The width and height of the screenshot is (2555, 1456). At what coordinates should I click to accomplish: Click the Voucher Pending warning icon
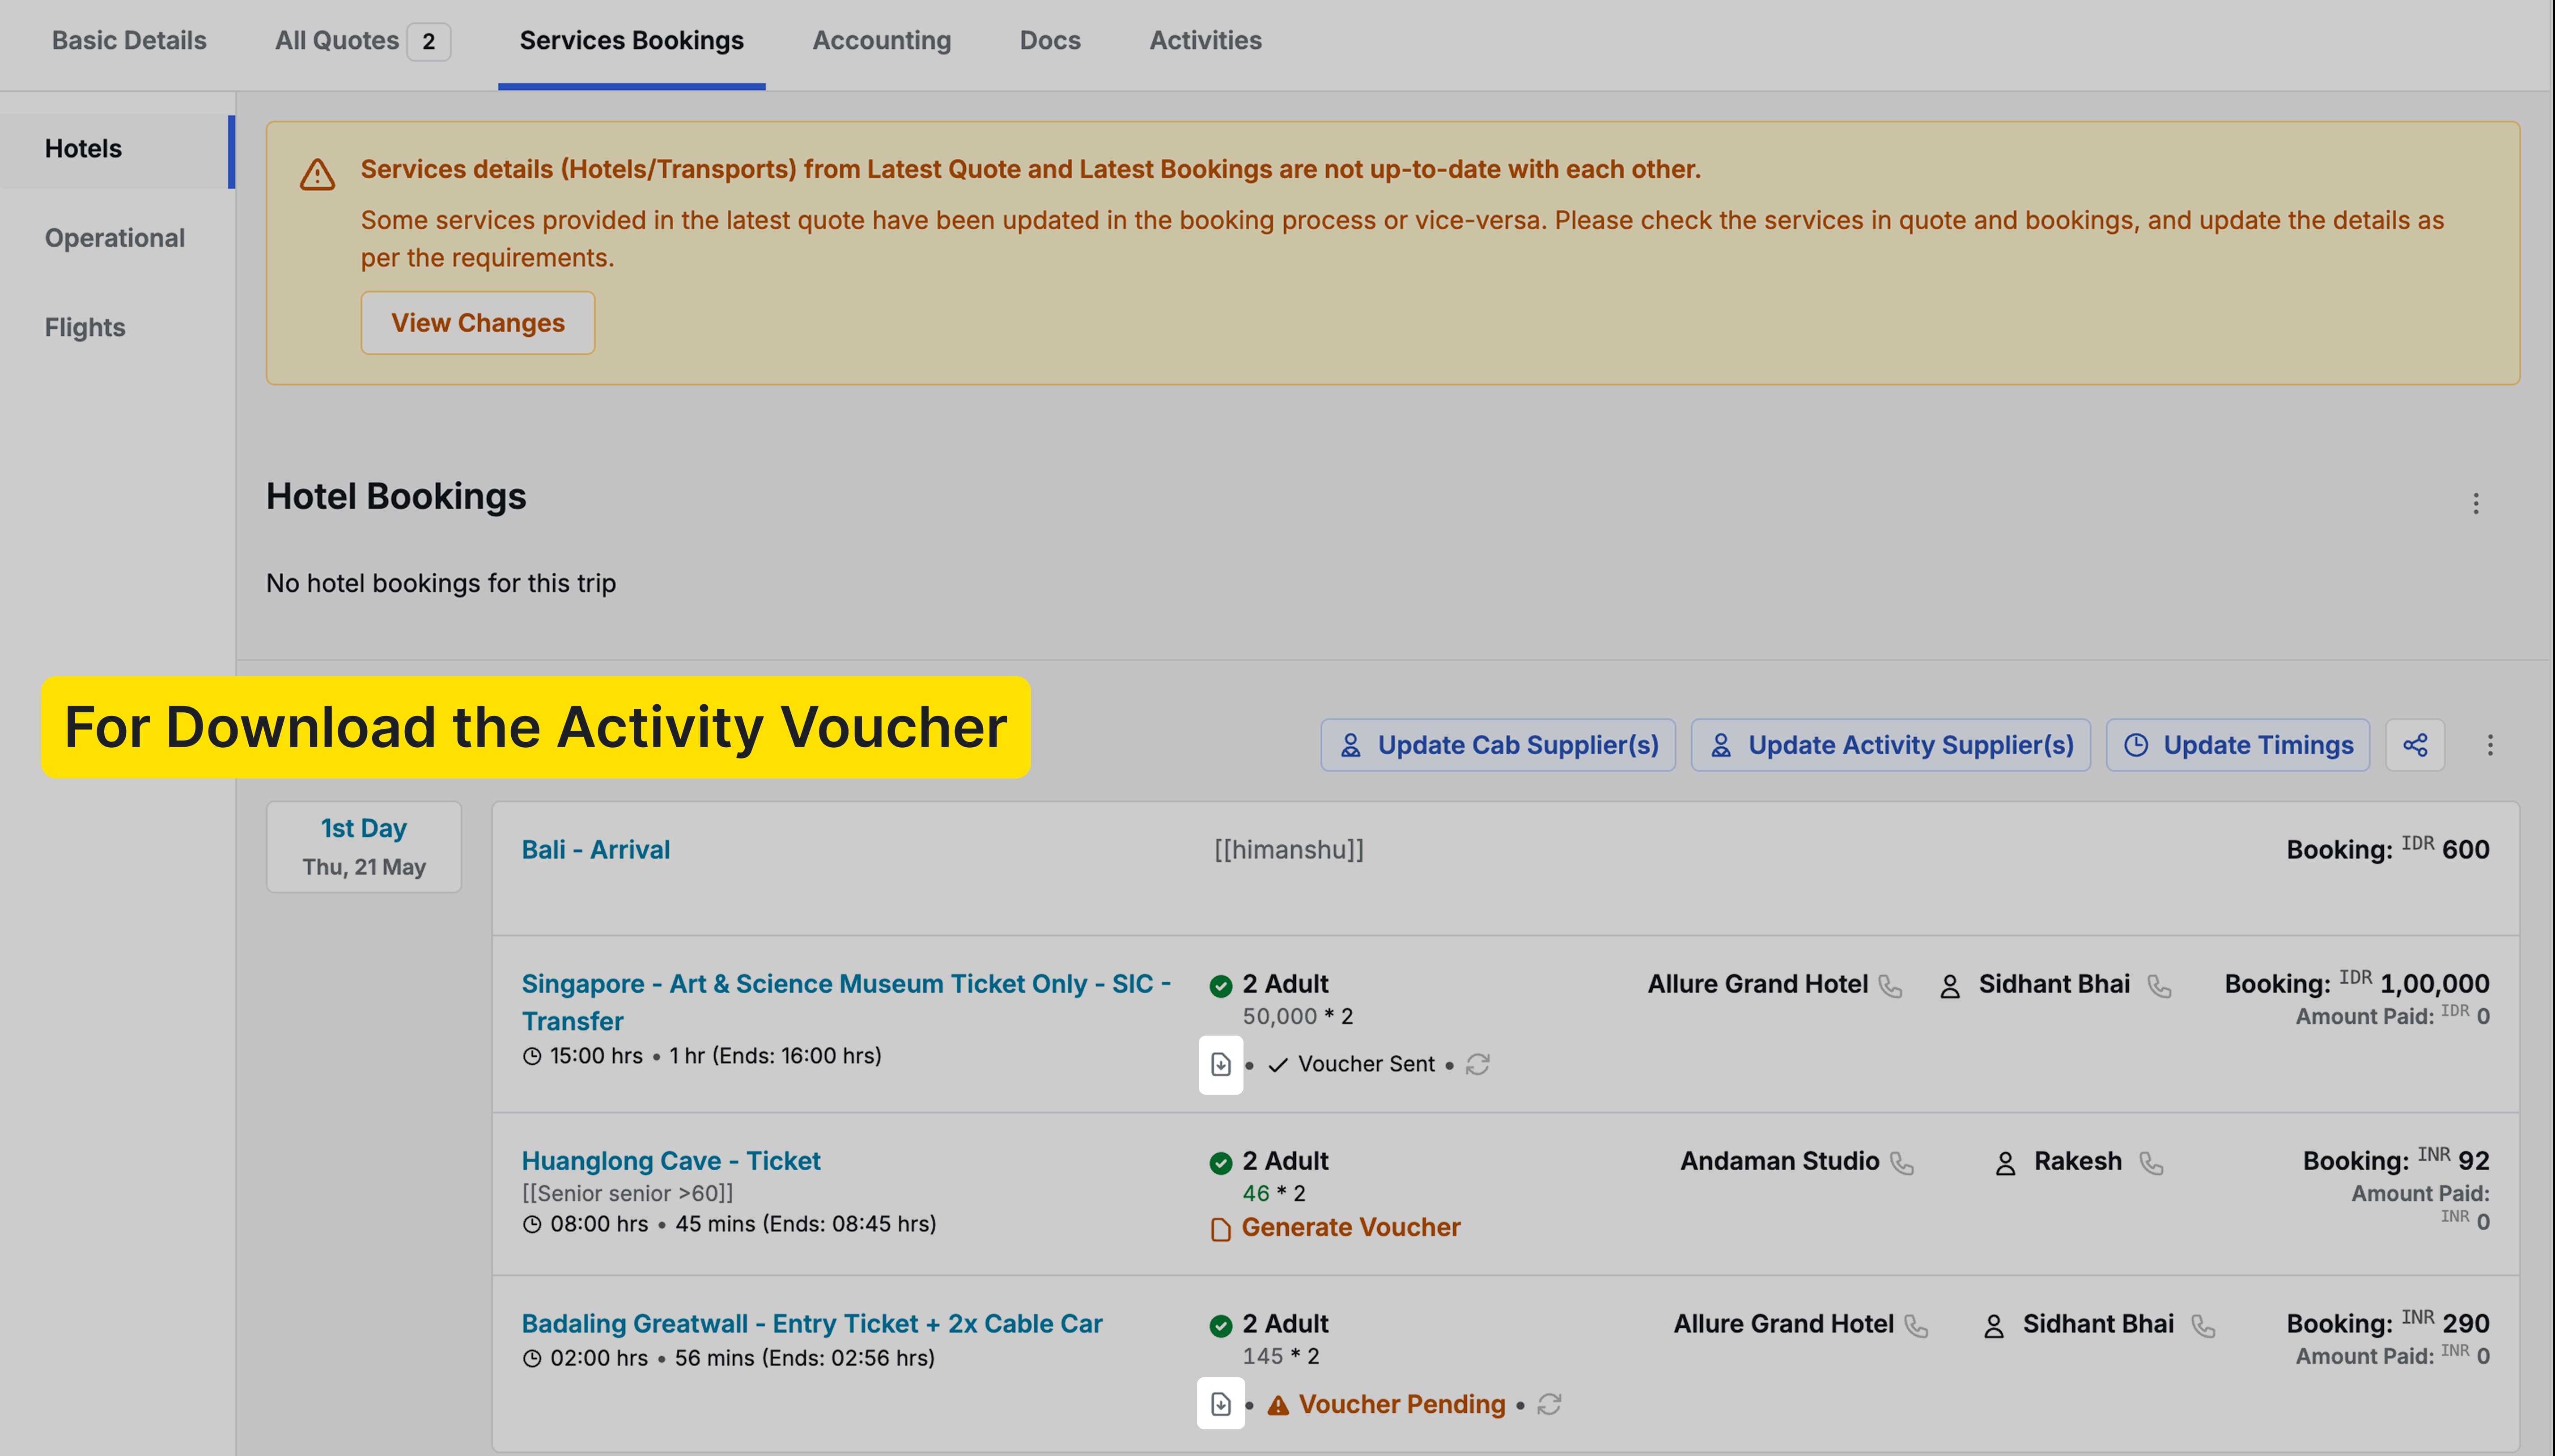click(1278, 1405)
